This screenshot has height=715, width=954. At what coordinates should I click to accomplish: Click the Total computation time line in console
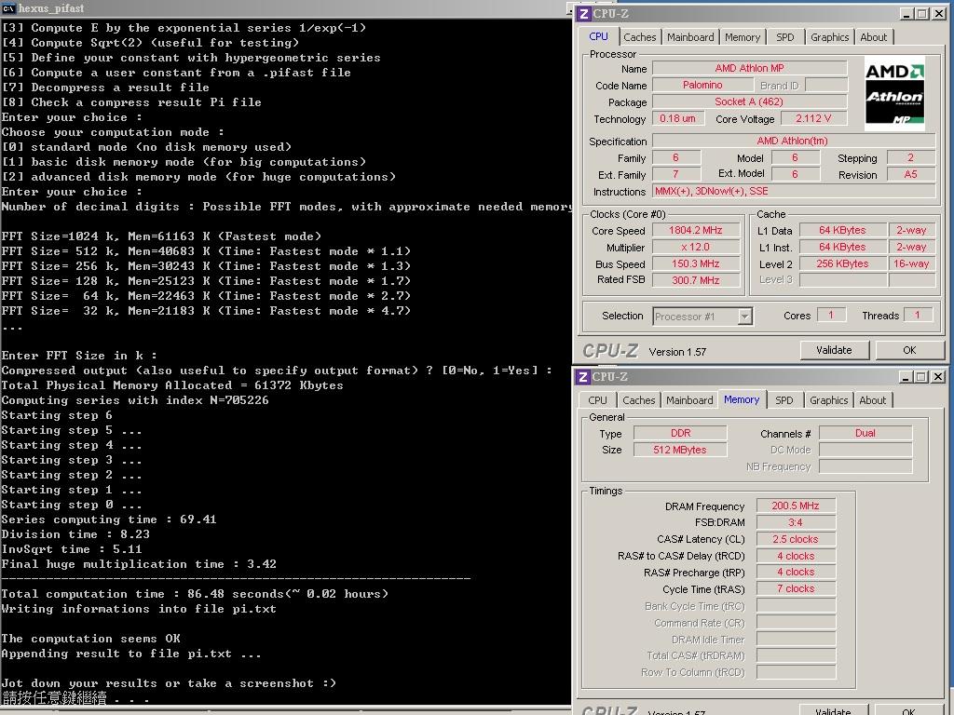[x=195, y=594]
